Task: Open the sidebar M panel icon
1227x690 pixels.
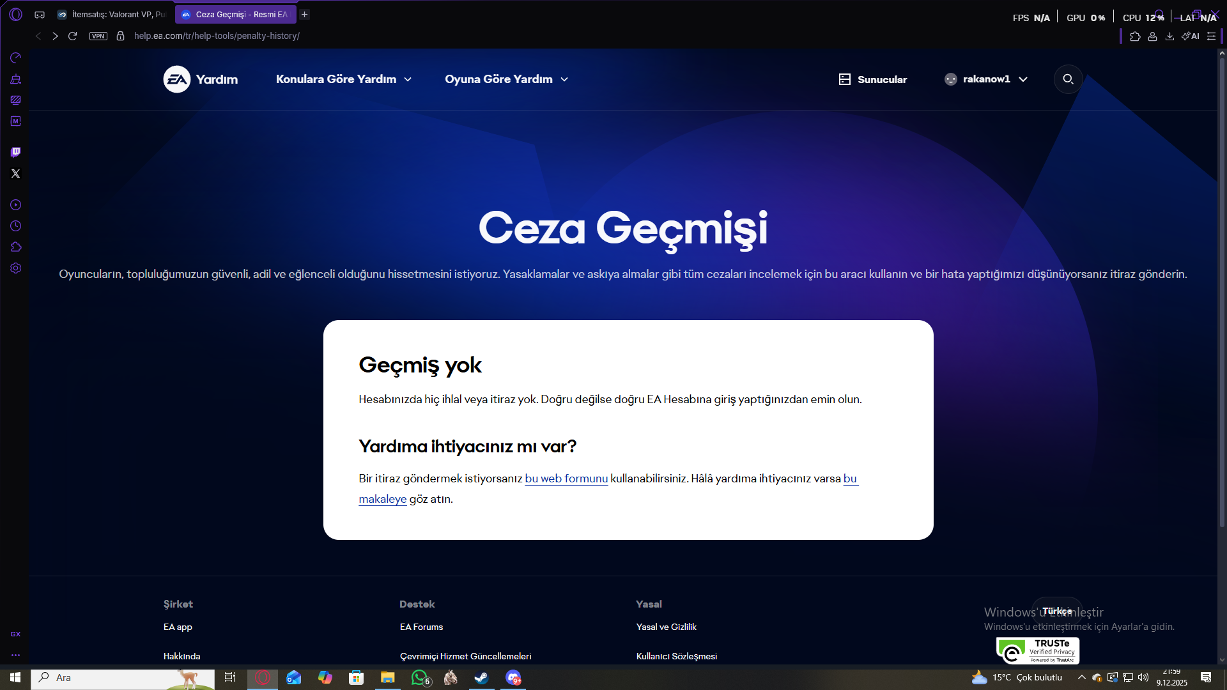Action: 16,121
